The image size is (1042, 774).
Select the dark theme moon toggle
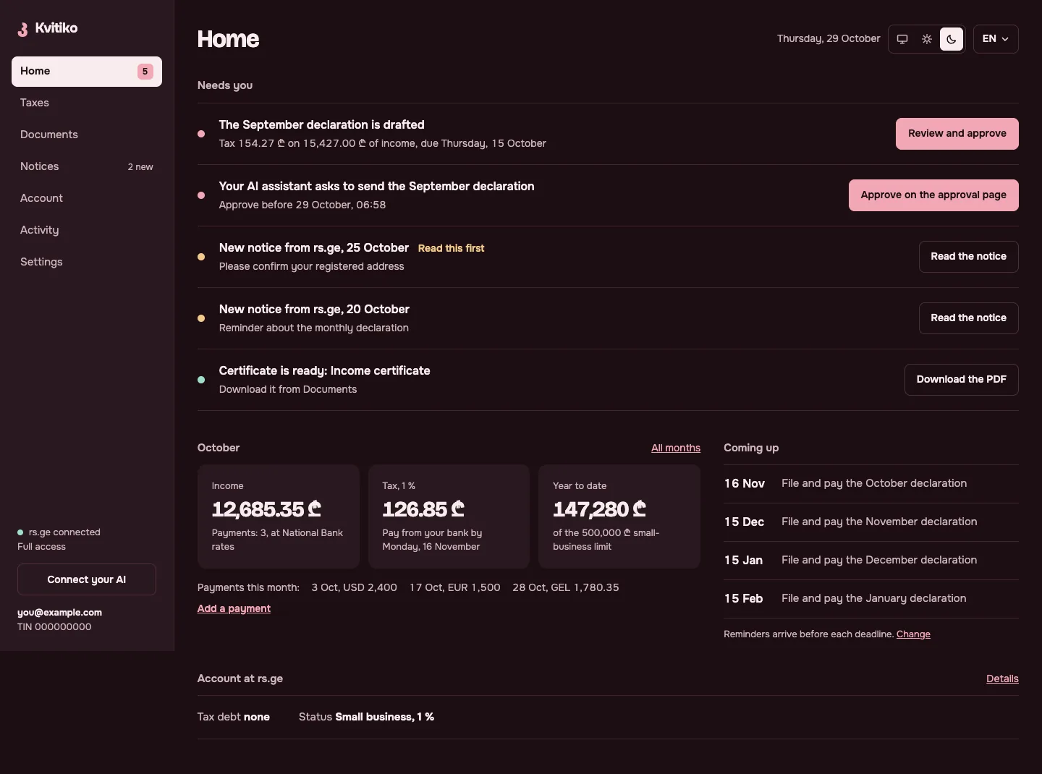(952, 39)
